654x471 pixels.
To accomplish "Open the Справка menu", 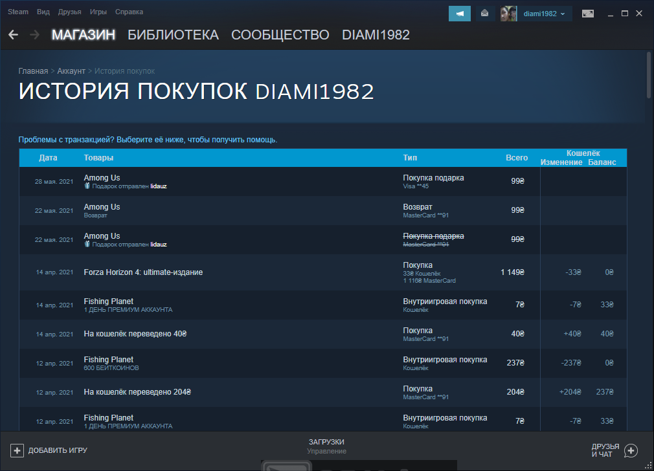I will pyautogui.click(x=129, y=12).
